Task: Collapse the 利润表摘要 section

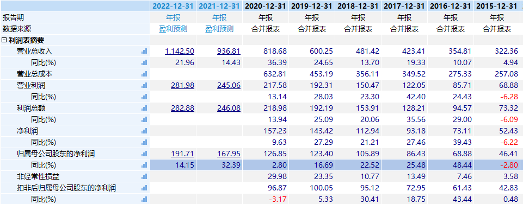Action: (x=4, y=40)
